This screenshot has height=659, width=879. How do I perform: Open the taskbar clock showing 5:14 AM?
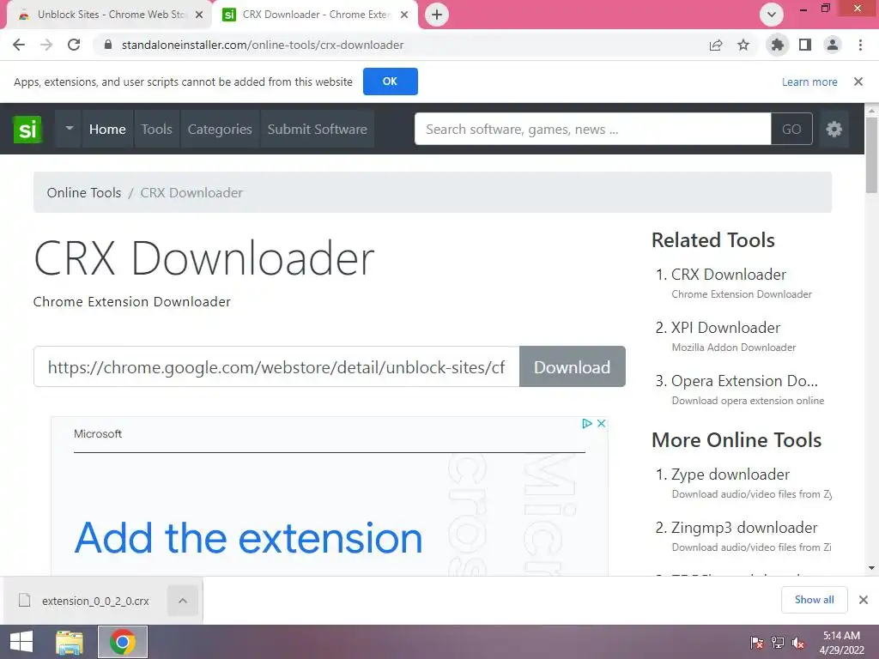coord(841,643)
